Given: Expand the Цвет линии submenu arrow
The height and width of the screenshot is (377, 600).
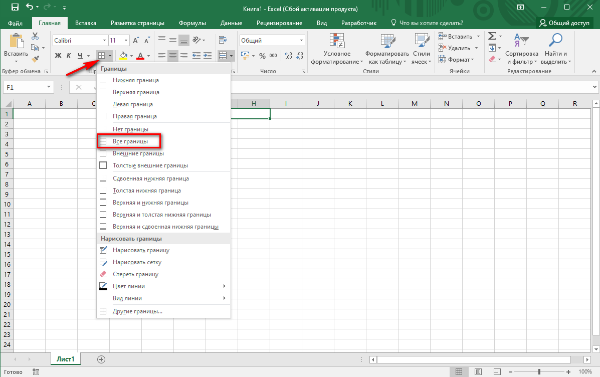Looking at the screenshot, I should [224, 286].
